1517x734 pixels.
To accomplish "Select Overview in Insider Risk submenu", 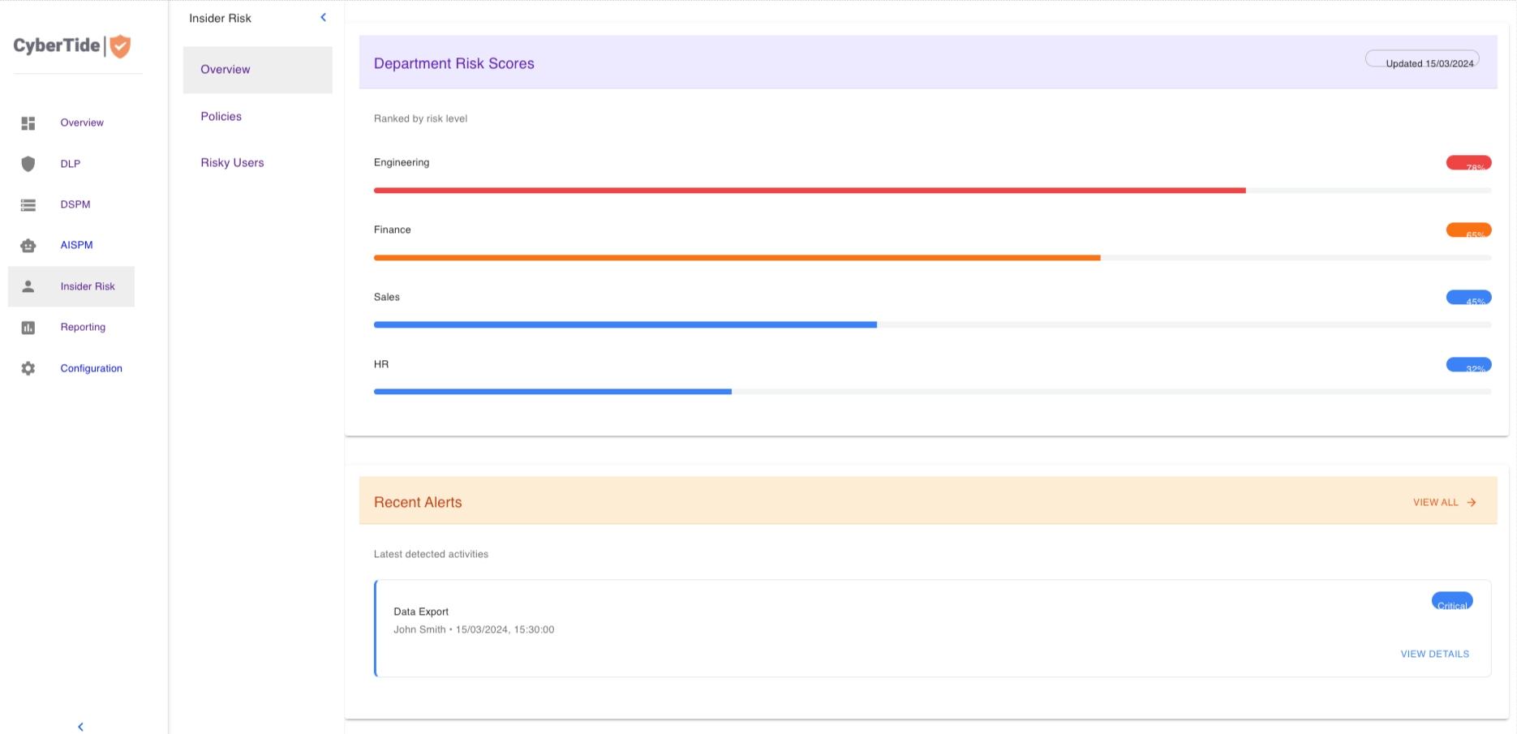I will (x=226, y=70).
